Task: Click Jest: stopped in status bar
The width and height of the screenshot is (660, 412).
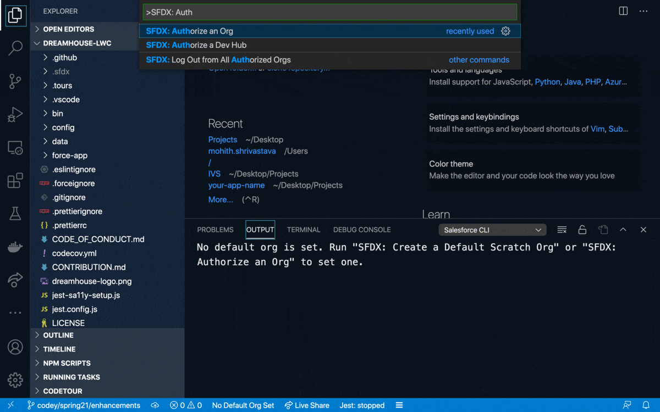Action: 362,405
